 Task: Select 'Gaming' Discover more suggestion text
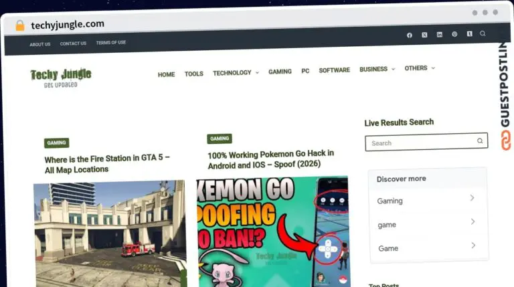tap(390, 201)
